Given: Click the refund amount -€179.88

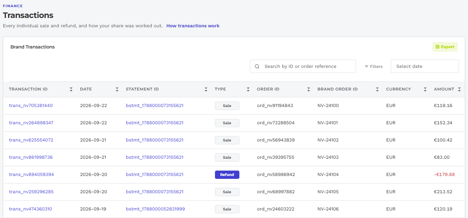Looking at the screenshot, I should tap(444, 175).
